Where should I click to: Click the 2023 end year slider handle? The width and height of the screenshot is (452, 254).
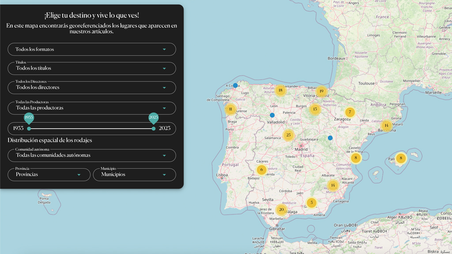[154, 129]
